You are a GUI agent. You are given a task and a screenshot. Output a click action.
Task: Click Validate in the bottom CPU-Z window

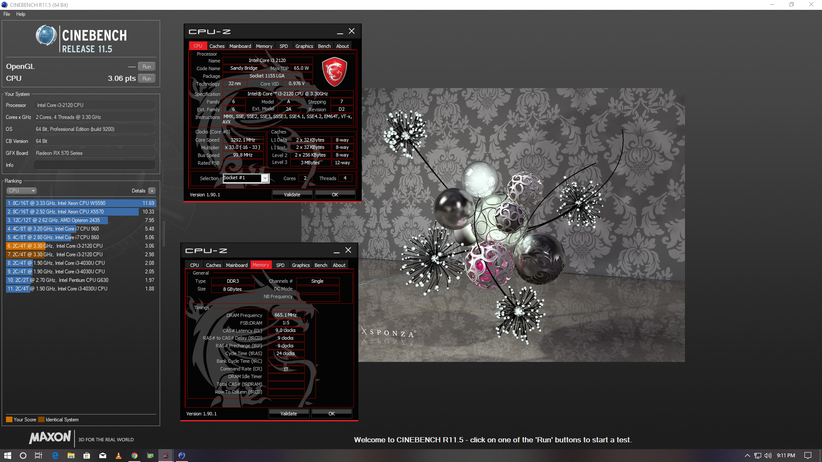pyautogui.click(x=289, y=414)
